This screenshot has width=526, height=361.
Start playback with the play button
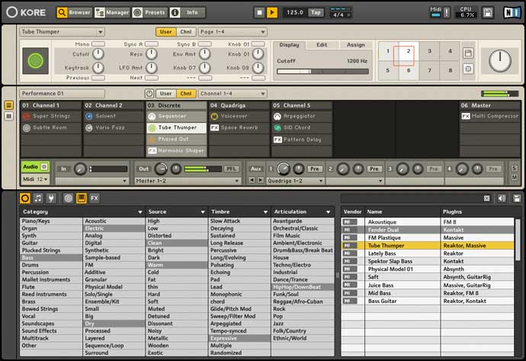[272, 12]
